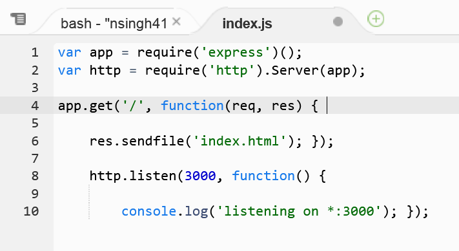Click the log method on line 10
The image size is (459, 251).
point(196,212)
